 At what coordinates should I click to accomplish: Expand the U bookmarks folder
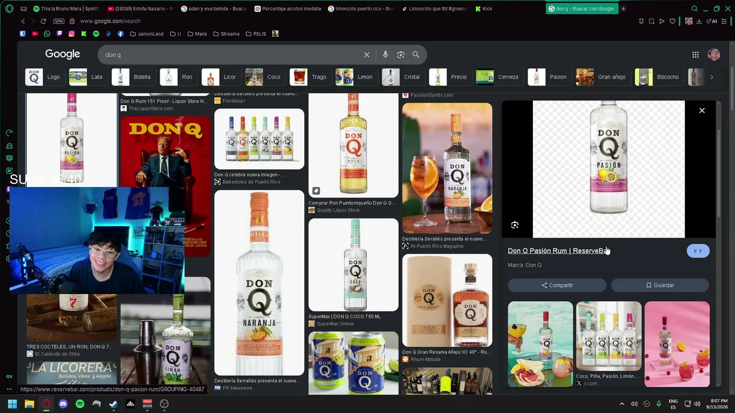pyautogui.click(x=176, y=34)
